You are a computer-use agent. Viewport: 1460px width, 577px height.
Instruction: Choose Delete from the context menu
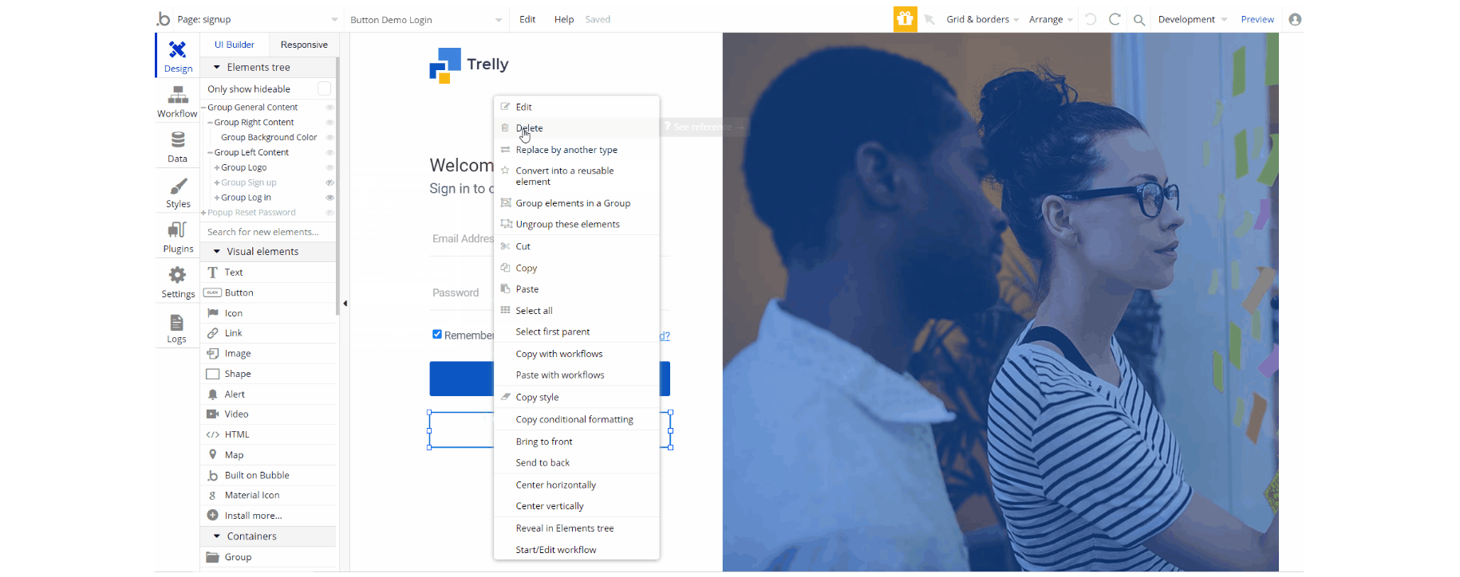[x=577, y=128]
